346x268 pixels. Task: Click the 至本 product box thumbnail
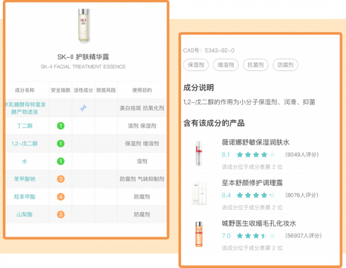click(199, 194)
